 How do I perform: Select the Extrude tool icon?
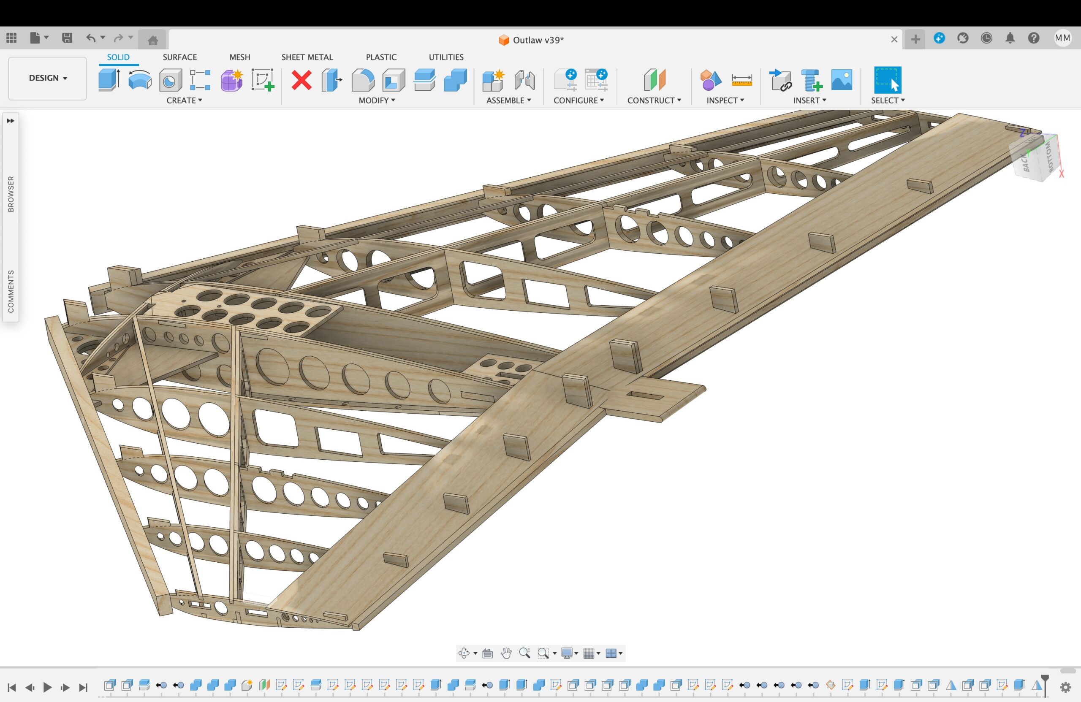pyautogui.click(x=109, y=80)
